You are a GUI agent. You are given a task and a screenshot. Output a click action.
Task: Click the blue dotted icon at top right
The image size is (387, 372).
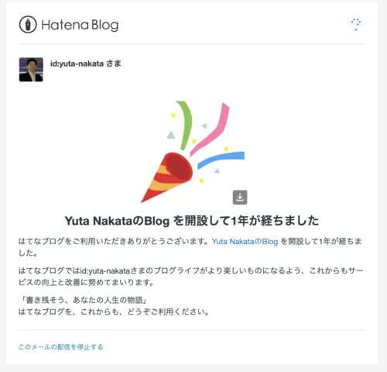(x=356, y=24)
